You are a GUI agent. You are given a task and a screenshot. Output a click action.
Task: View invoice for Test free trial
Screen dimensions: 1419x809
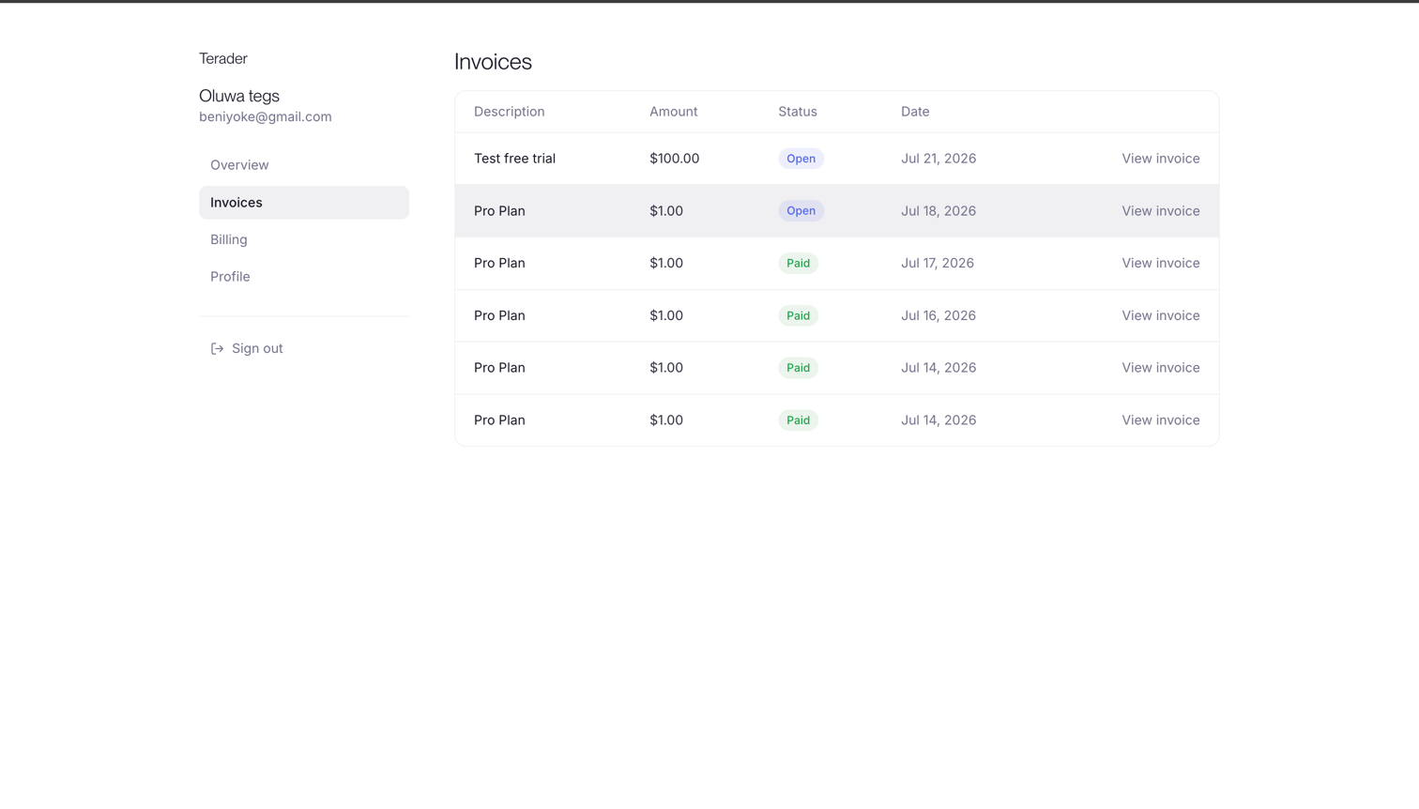[x=1161, y=159]
